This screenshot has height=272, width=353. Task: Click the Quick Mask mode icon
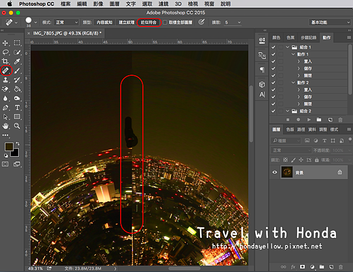pyautogui.click(x=5, y=164)
